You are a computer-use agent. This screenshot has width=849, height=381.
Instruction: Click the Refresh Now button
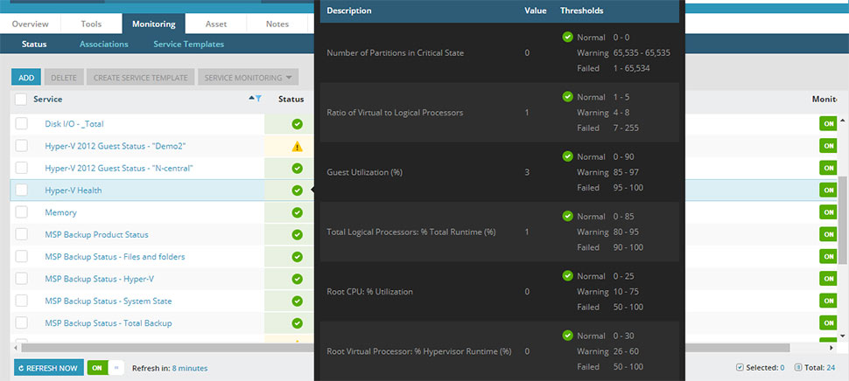pyautogui.click(x=49, y=368)
